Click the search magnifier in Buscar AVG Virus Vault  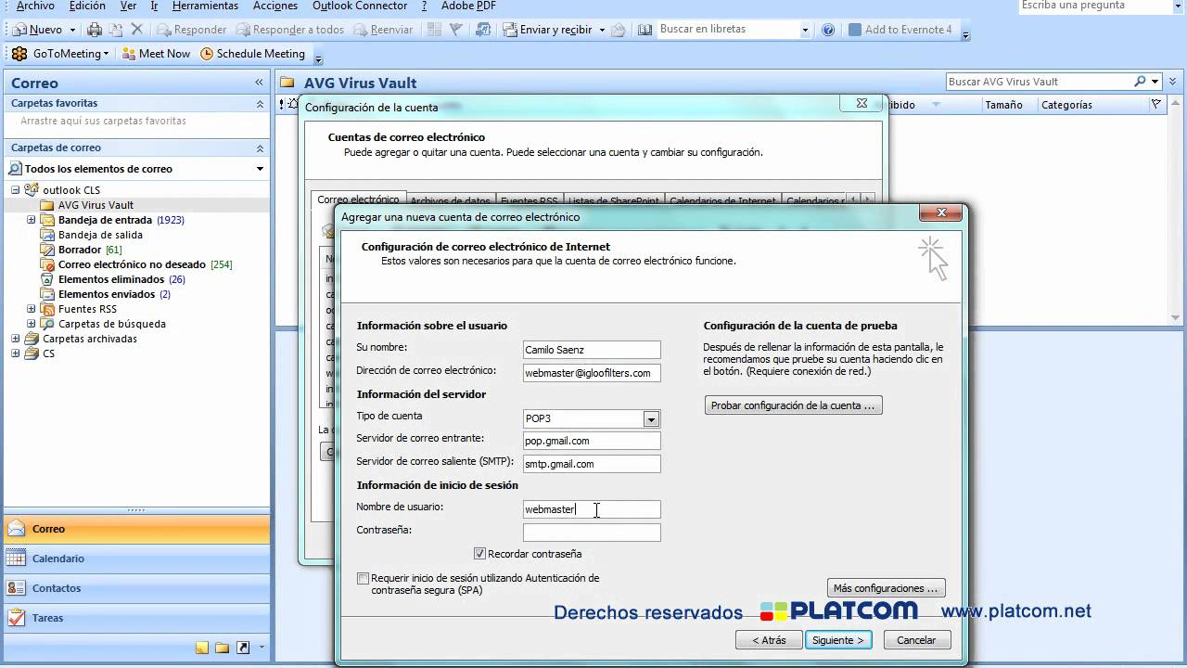point(1141,82)
